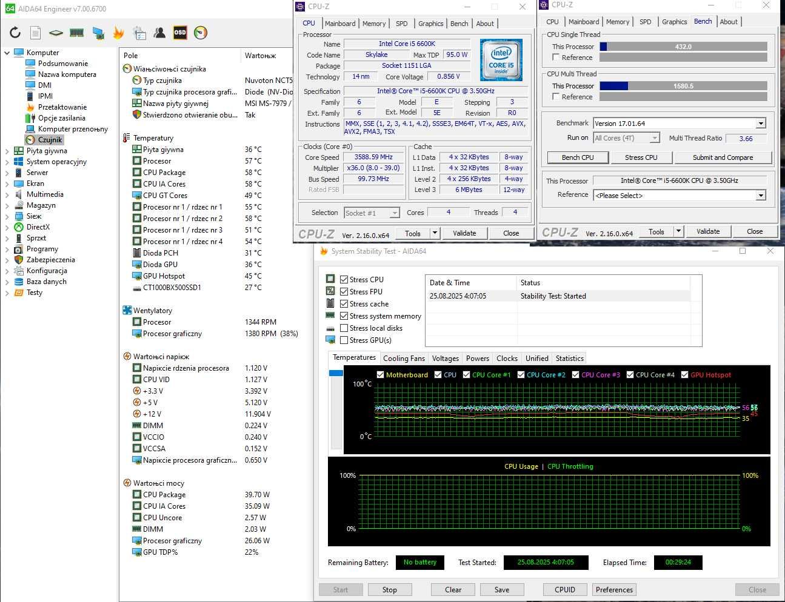Toggle GPU Hotspot graph legend checkbox

point(685,374)
